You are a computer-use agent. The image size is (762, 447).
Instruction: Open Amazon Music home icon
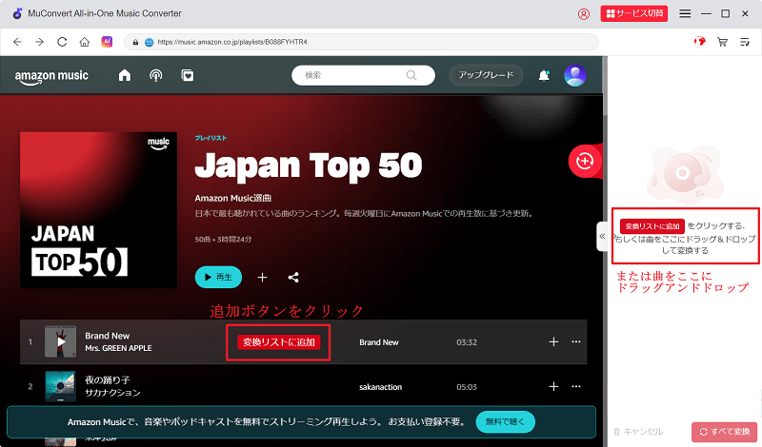point(125,75)
